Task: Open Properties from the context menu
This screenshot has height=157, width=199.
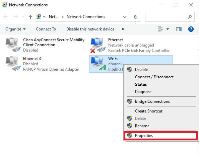Action: pos(160,136)
